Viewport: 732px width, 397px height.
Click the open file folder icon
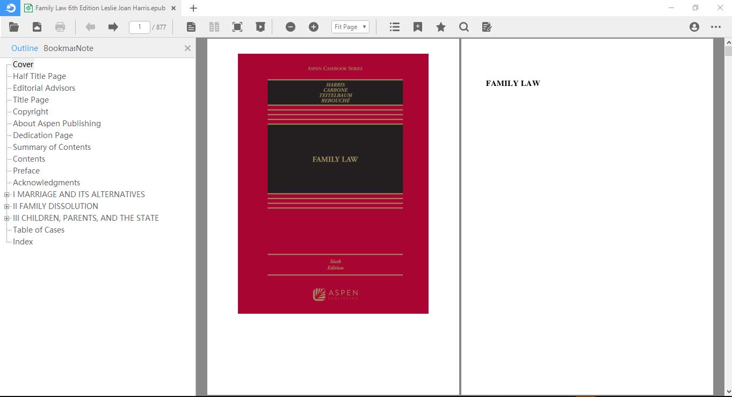tap(14, 27)
